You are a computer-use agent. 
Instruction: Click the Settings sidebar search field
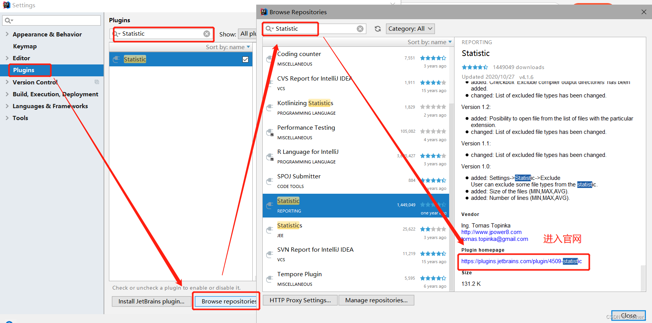(52, 20)
